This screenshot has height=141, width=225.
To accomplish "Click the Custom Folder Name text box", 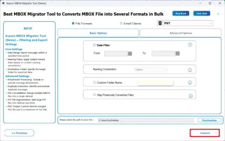I will click(x=155, y=83).
